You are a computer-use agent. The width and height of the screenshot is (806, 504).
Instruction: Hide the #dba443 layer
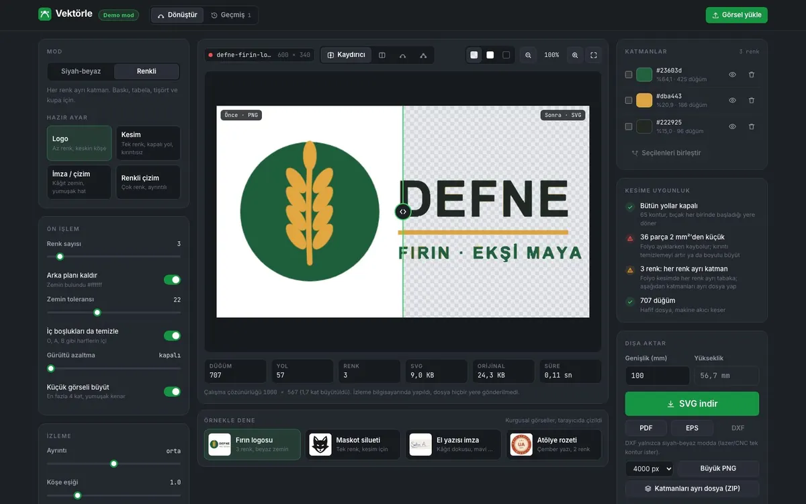733,100
